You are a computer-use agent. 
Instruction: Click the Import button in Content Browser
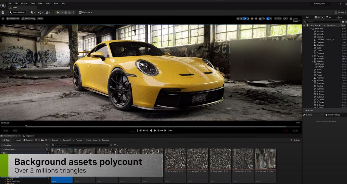point(17,140)
